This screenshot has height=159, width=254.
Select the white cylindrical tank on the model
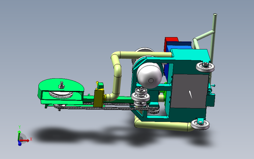coord(149,76)
